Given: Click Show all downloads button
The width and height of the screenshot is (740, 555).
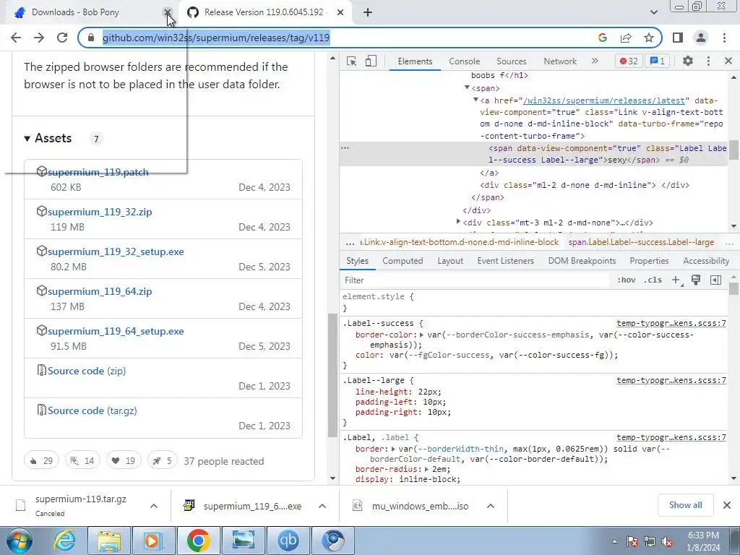Looking at the screenshot, I should pyautogui.click(x=685, y=505).
